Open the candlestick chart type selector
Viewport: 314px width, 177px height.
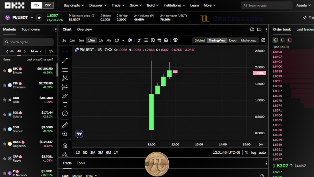130,40
